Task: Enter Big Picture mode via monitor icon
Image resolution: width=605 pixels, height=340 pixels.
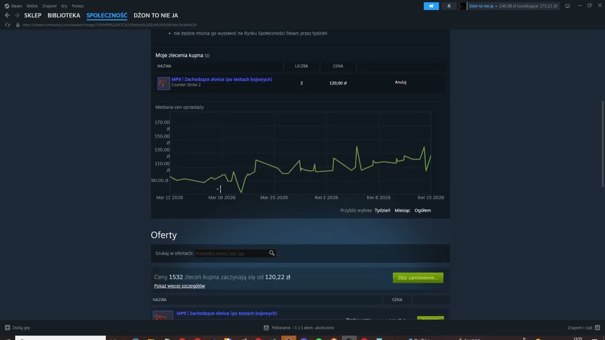Action: coord(568,6)
